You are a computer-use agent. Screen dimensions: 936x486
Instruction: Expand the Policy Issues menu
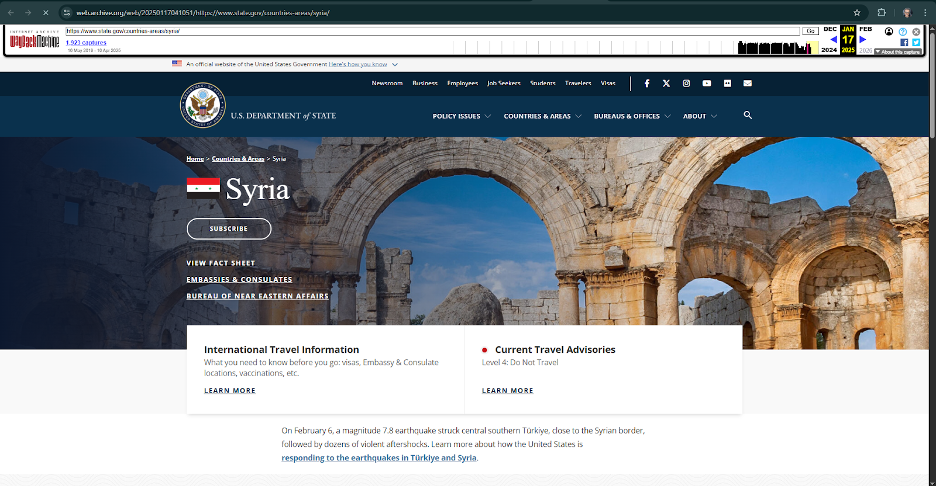click(461, 116)
